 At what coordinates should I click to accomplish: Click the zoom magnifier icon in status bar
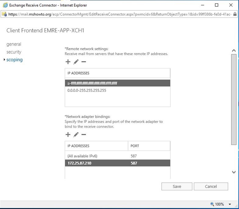(212, 204)
